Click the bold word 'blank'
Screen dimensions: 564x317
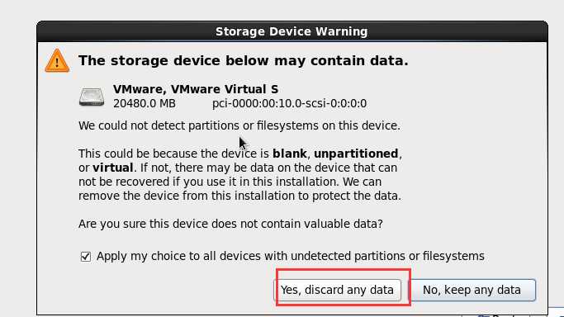click(x=290, y=154)
